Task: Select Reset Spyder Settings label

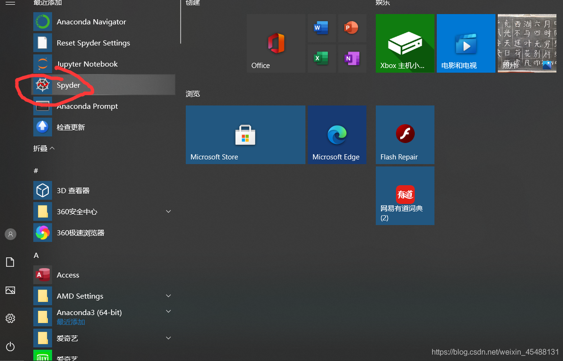Action: 93,43
